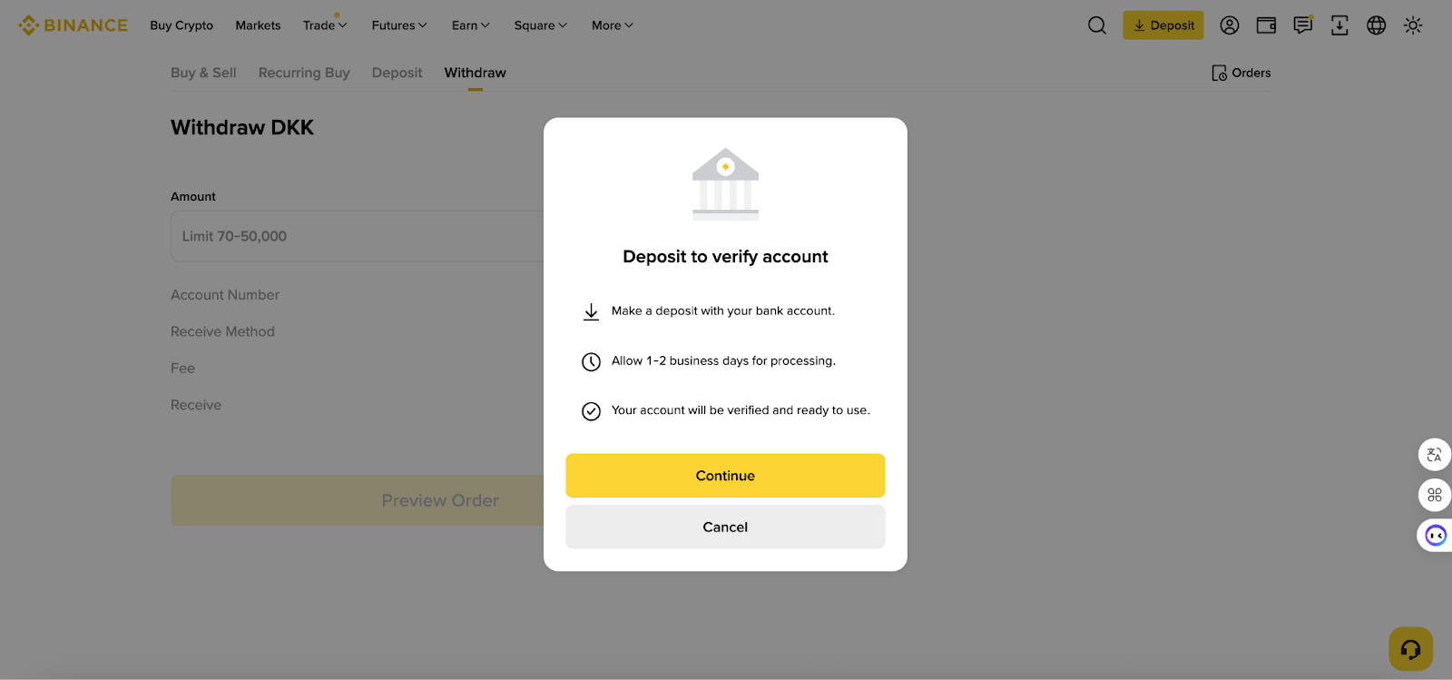Launch the AI chatbot floating icon

[1437, 535]
